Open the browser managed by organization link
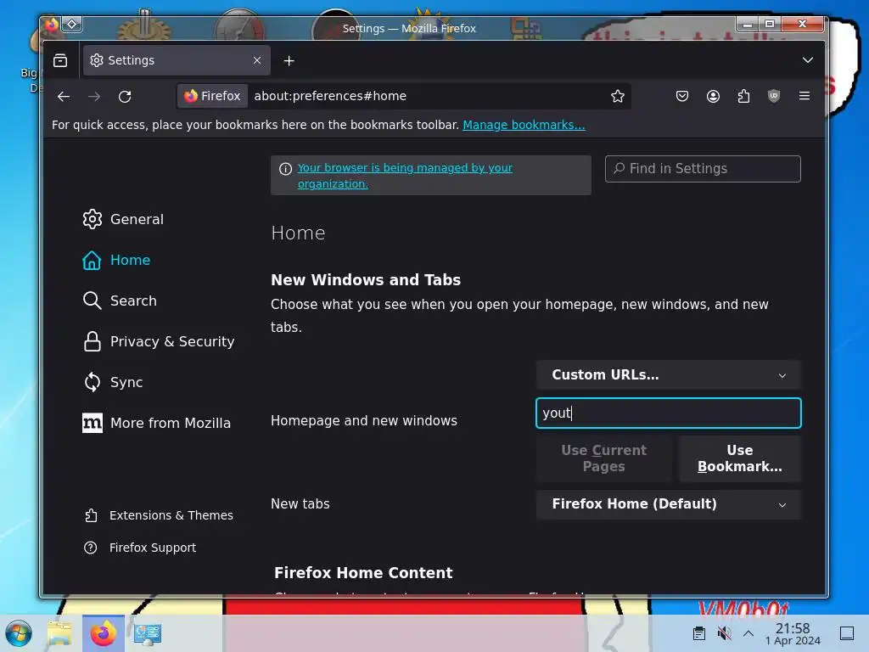 (x=405, y=175)
